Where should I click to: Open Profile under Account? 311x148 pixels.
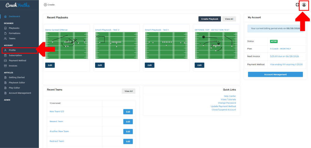tap(12, 50)
